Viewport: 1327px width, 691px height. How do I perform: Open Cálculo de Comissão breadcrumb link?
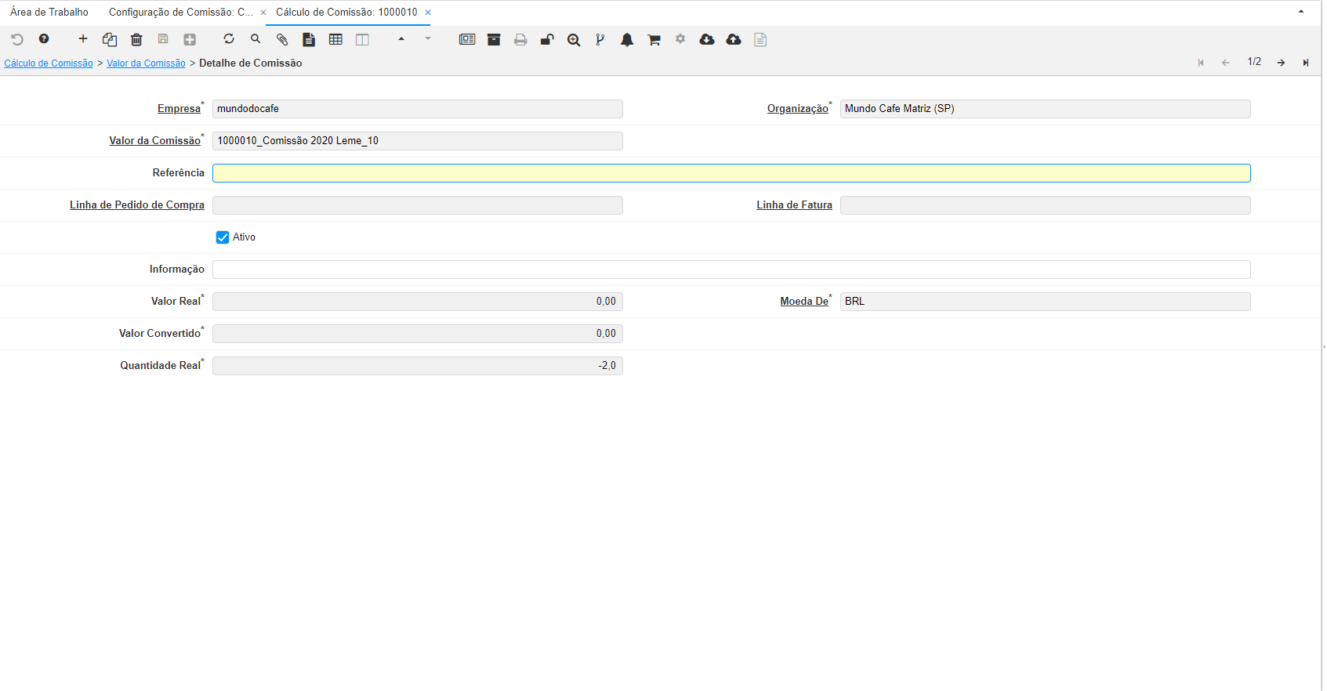click(49, 63)
